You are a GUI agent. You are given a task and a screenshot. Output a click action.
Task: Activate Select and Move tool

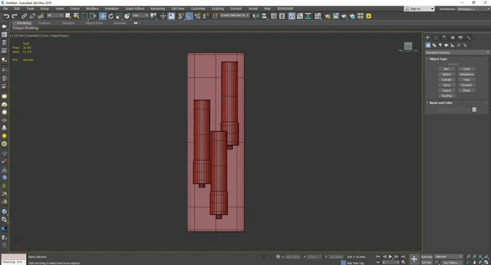tap(102, 16)
